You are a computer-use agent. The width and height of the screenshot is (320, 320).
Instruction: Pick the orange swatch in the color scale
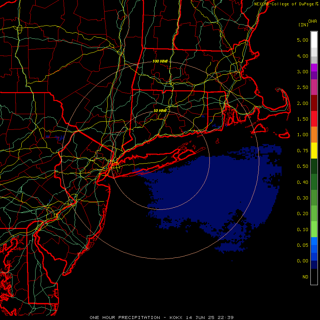click(x=314, y=135)
